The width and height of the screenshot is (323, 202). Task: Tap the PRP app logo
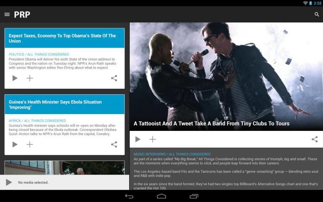tap(22, 14)
